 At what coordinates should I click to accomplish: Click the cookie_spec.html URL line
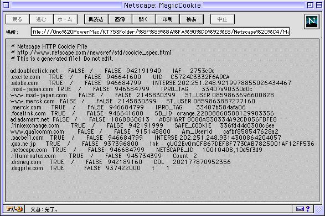(x=91, y=52)
